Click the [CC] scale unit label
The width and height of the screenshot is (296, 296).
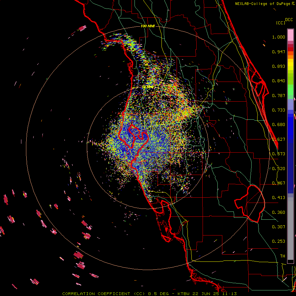[x=281, y=23]
